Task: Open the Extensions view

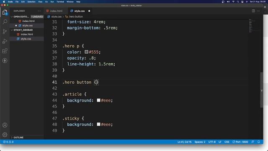Action: tap(5, 51)
